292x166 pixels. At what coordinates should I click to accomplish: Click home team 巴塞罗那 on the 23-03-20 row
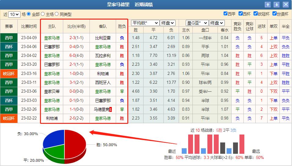click(52, 65)
